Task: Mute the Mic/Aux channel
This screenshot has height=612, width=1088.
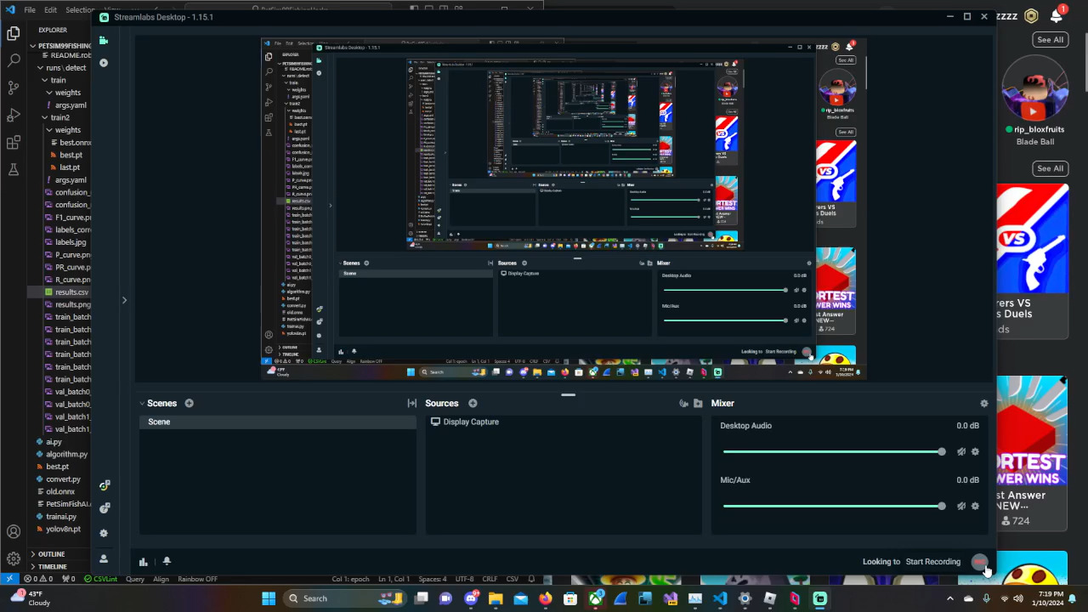Action: (960, 507)
